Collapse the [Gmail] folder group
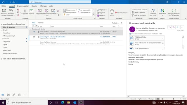Screen dimensions: 187x105 (x=2, y=30)
